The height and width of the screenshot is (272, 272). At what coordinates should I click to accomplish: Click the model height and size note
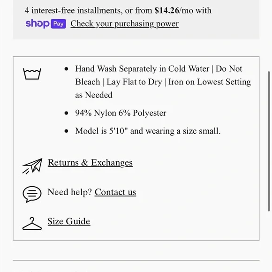pos(148,131)
